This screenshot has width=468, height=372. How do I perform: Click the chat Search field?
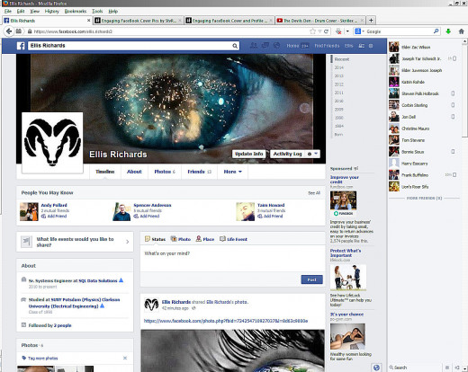[x=416, y=368]
